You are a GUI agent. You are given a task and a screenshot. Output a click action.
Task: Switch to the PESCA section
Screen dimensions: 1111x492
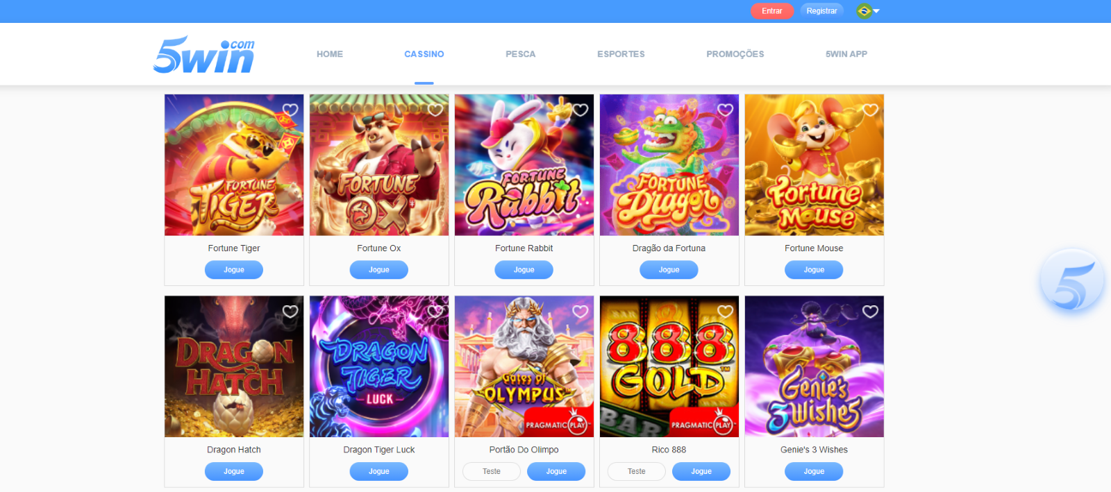coord(521,54)
